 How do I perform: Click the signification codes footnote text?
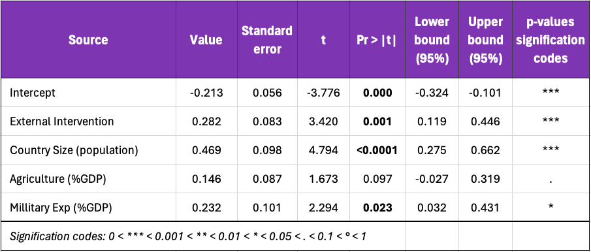(x=188, y=236)
